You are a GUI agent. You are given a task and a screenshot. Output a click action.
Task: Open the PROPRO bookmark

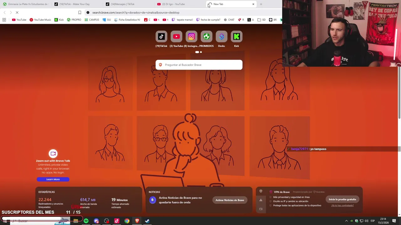point(74,20)
